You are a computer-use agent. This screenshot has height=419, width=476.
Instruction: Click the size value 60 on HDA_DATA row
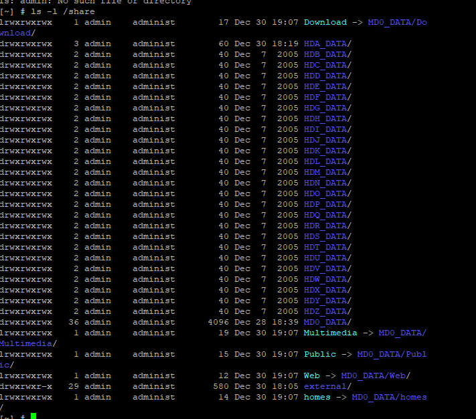pyautogui.click(x=224, y=44)
